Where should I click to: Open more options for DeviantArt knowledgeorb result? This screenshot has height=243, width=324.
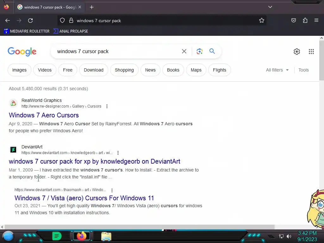[x=118, y=153]
